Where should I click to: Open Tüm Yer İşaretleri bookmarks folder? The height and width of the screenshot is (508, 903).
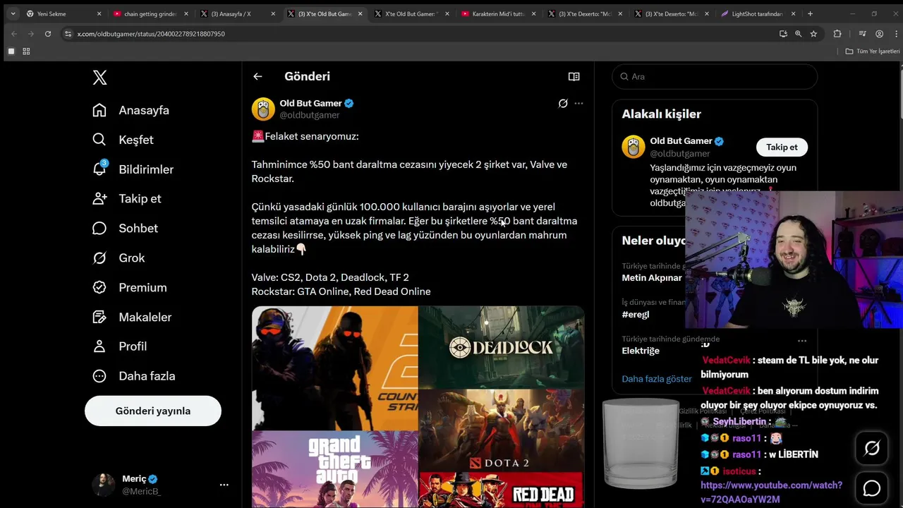click(x=873, y=51)
